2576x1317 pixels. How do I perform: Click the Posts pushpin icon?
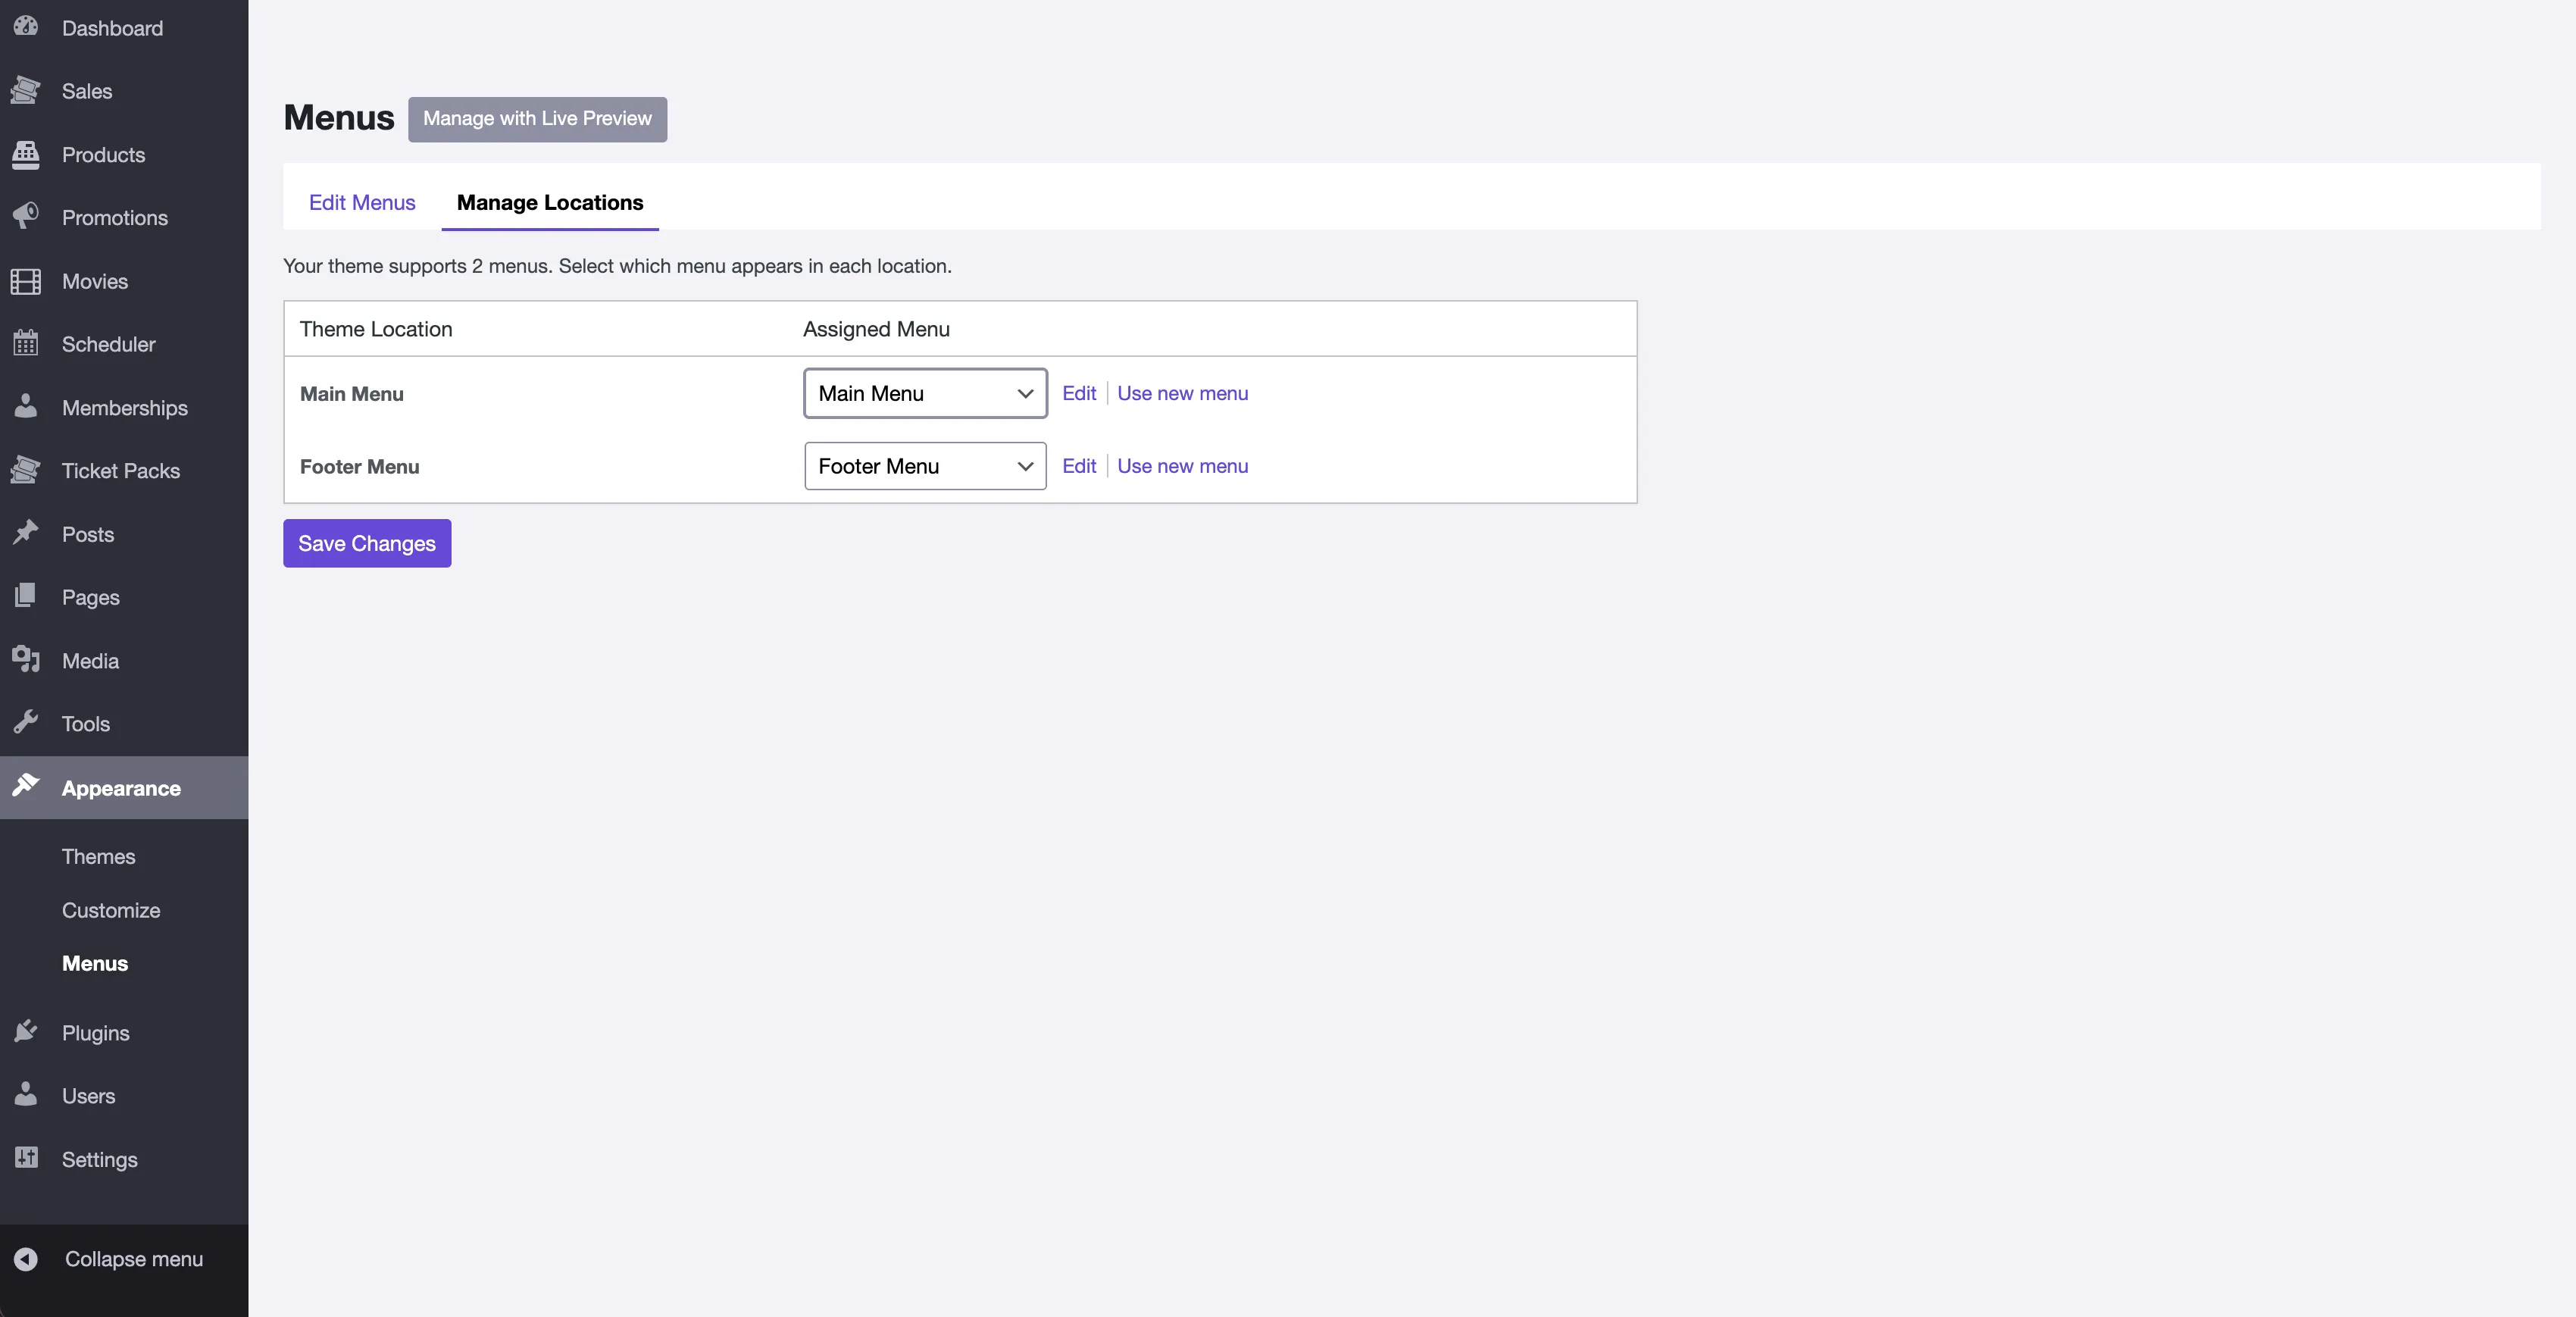point(26,533)
